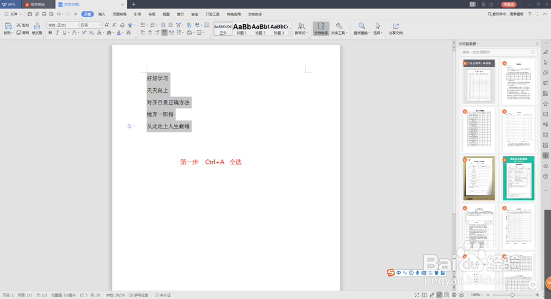Click the Undo arrow icon
Viewport: 551px width, 299px height.
point(59,14)
